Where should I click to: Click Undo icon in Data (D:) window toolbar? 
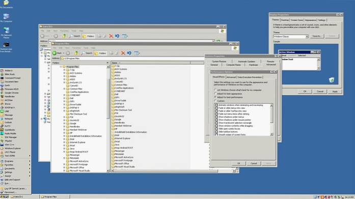117,36
